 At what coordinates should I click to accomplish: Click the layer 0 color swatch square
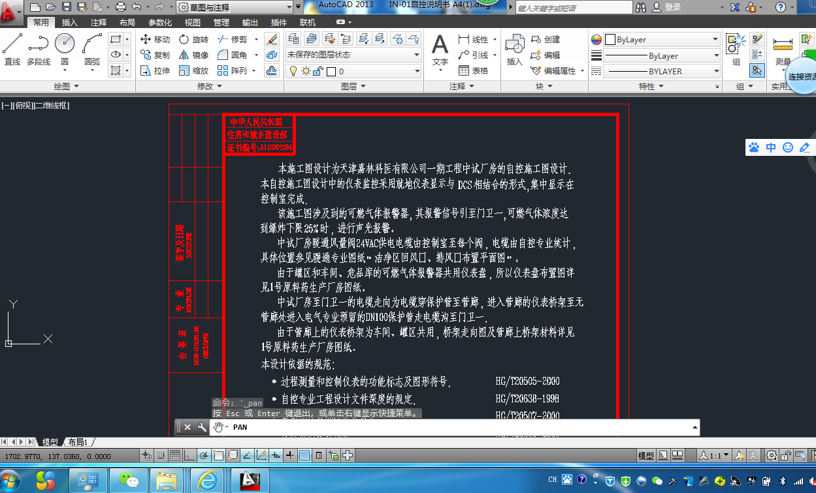click(331, 71)
